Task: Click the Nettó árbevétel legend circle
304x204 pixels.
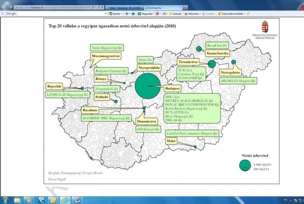Action: (x=245, y=165)
